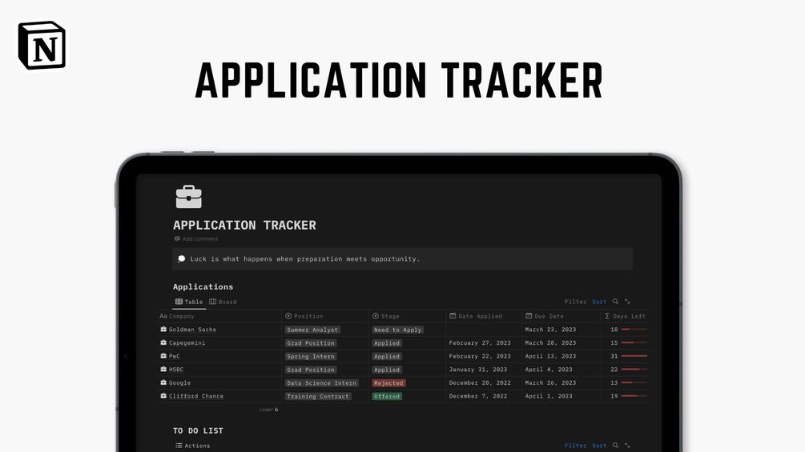Click the Notion logo
This screenshot has width=805, height=452.
[x=42, y=45]
